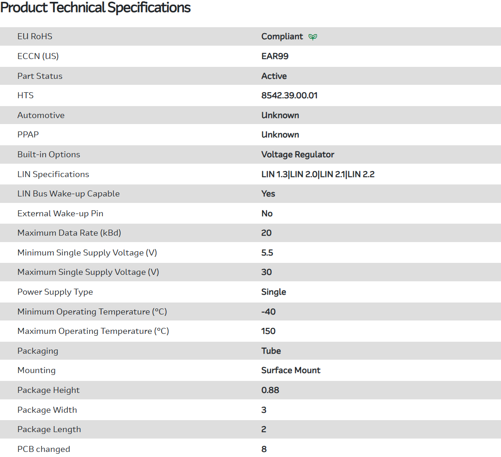
Task: Click the Maximum Operating Temperature value 150
Action: [268, 331]
